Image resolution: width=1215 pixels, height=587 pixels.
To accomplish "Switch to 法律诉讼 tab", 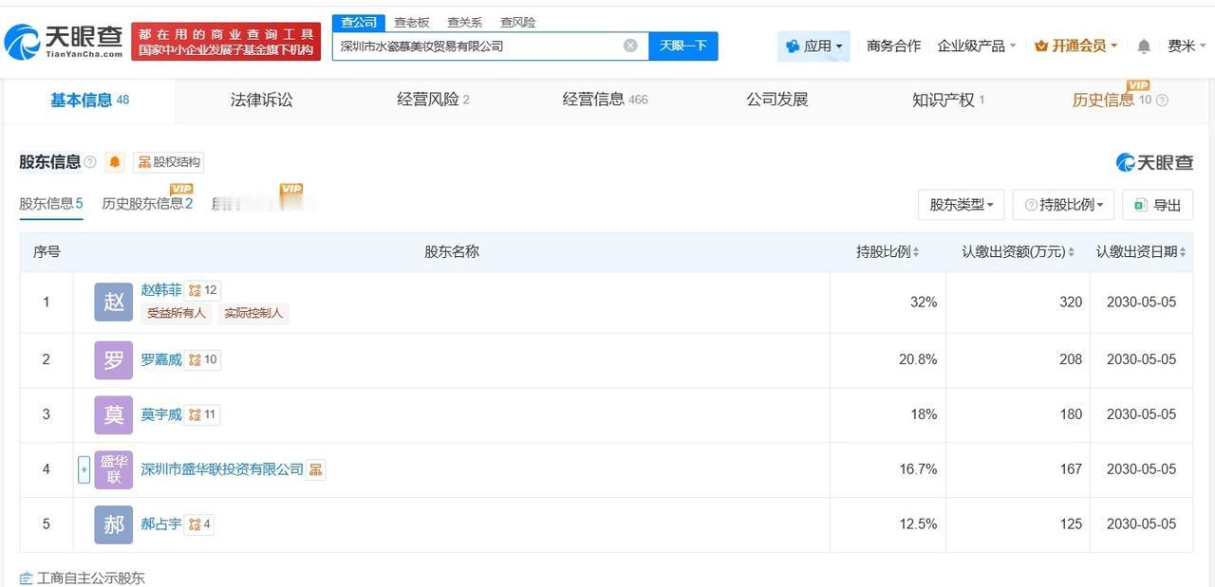I will point(261,100).
